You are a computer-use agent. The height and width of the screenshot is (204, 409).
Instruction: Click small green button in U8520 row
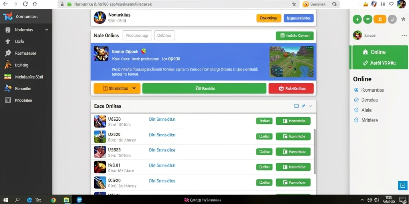[264, 121]
